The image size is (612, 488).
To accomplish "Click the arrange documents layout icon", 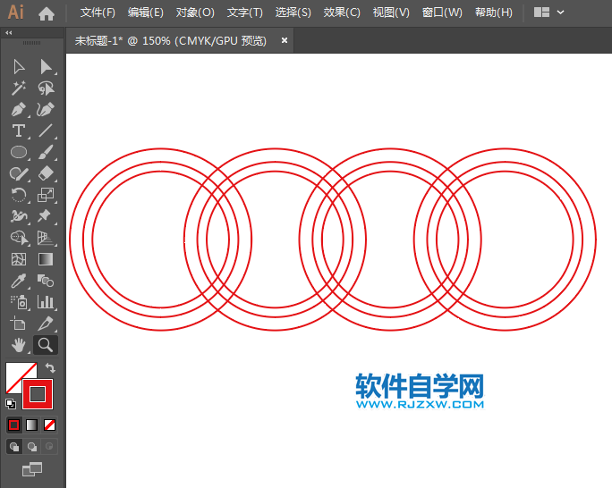I will point(541,13).
